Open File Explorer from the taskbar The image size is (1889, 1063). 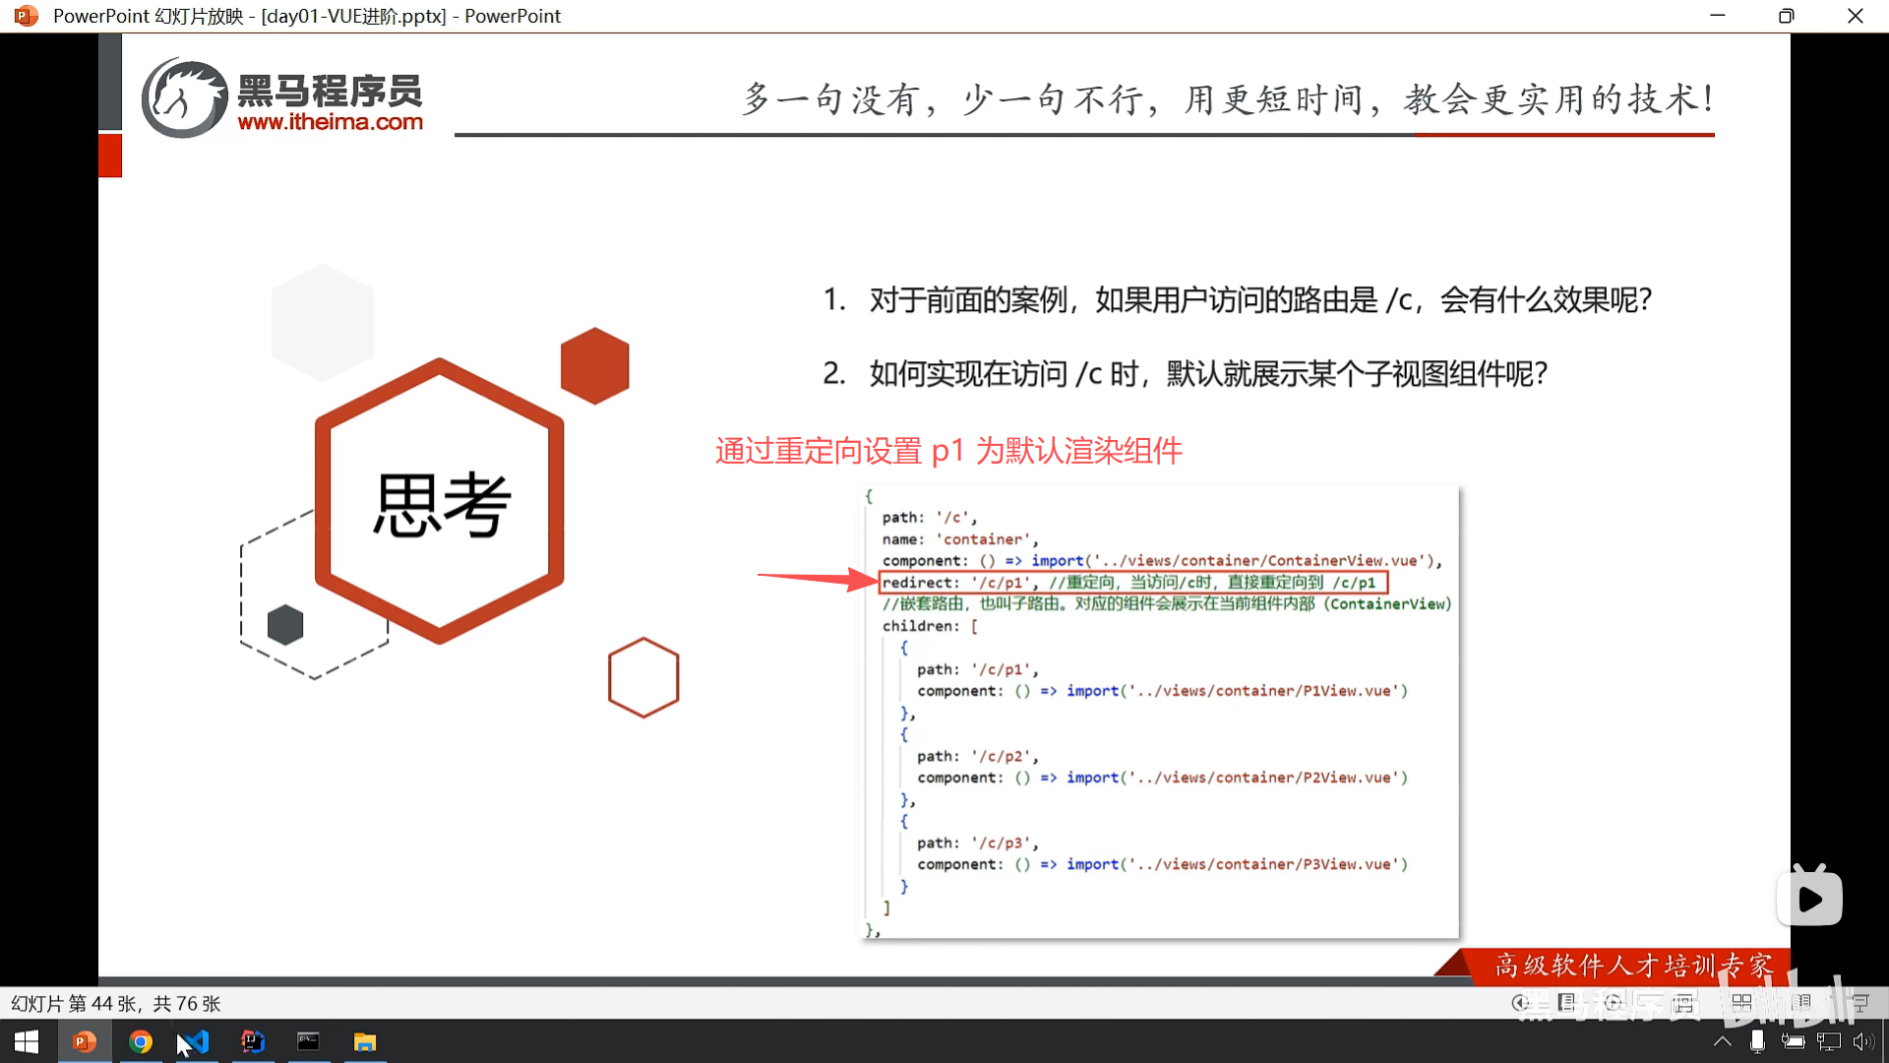point(365,1041)
